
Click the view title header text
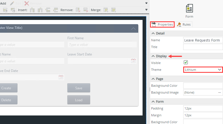(11, 28)
